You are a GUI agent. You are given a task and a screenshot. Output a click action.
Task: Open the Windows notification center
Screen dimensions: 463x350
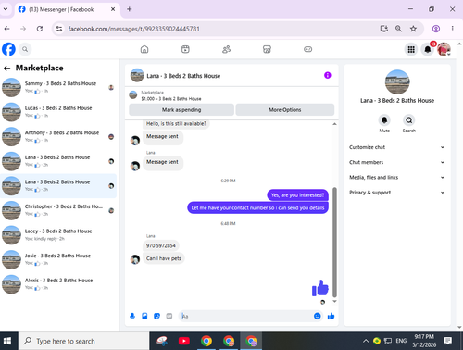[448, 341]
